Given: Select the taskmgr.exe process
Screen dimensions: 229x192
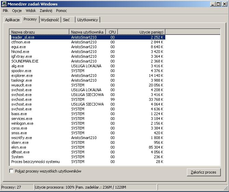Looking at the screenshot, I should pyautogui.click(x=88, y=80).
